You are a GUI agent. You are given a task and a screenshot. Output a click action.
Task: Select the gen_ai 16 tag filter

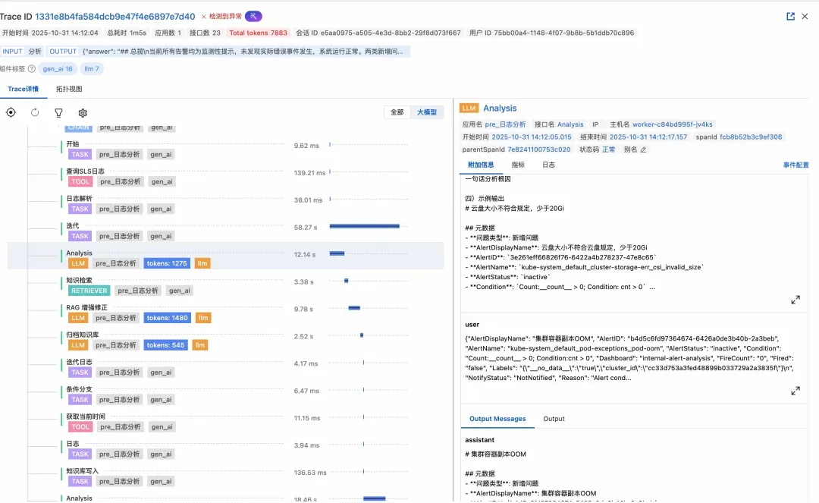pyautogui.click(x=58, y=68)
